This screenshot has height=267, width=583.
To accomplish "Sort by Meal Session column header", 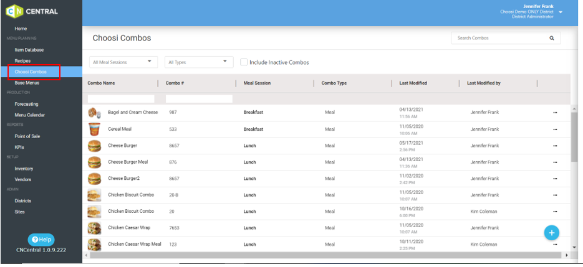I will (257, 83).
